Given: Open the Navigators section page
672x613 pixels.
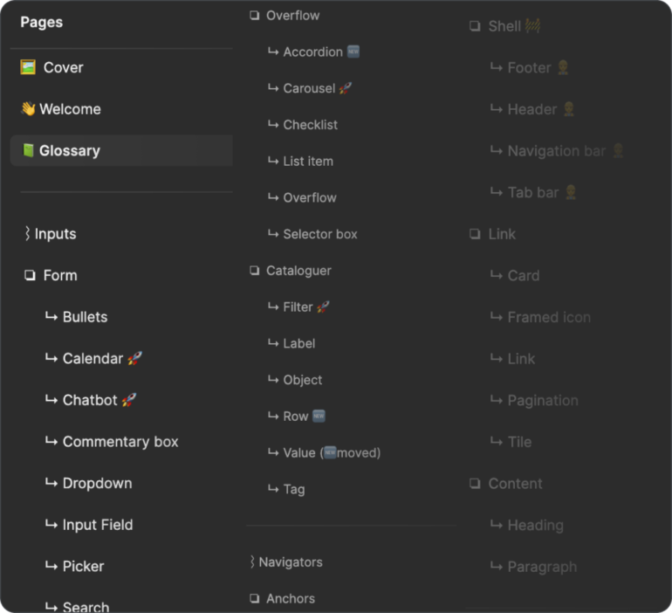Looking at the screenshot, I should point(290,562).
